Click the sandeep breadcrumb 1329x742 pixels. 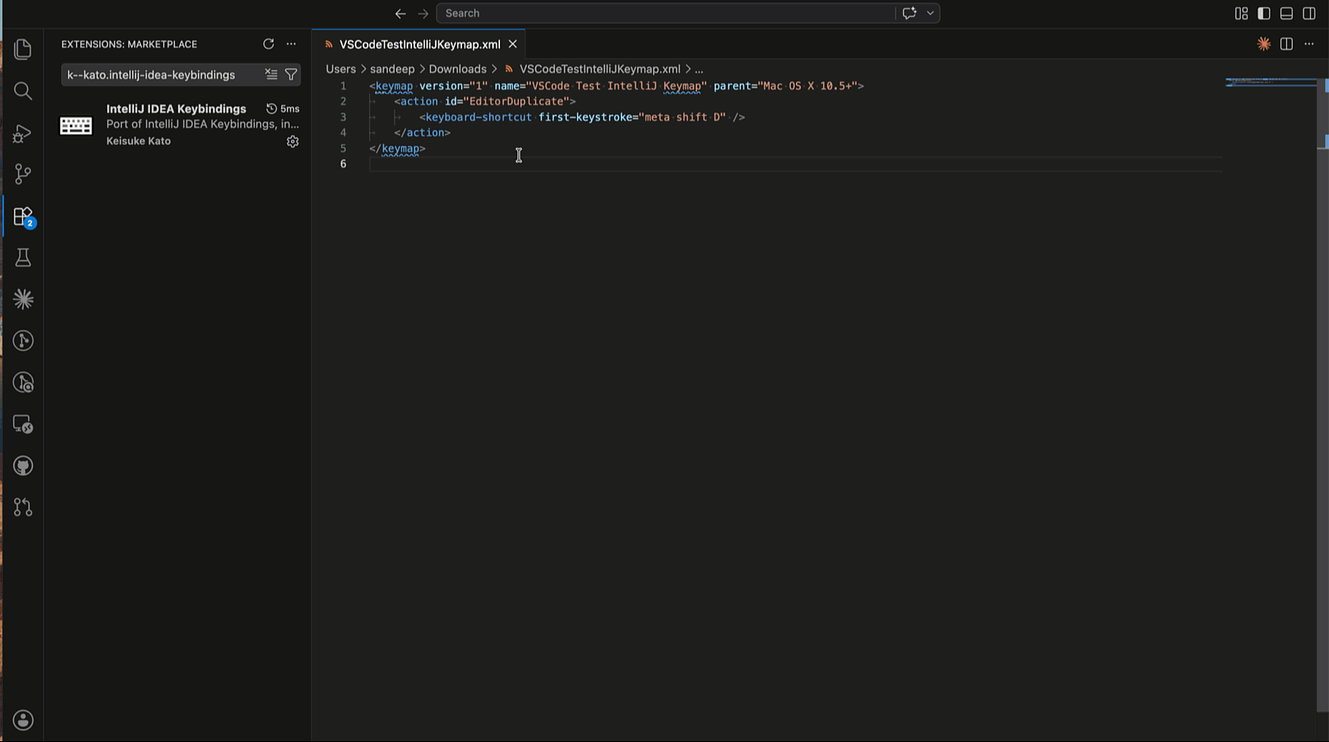coord(392,69)
